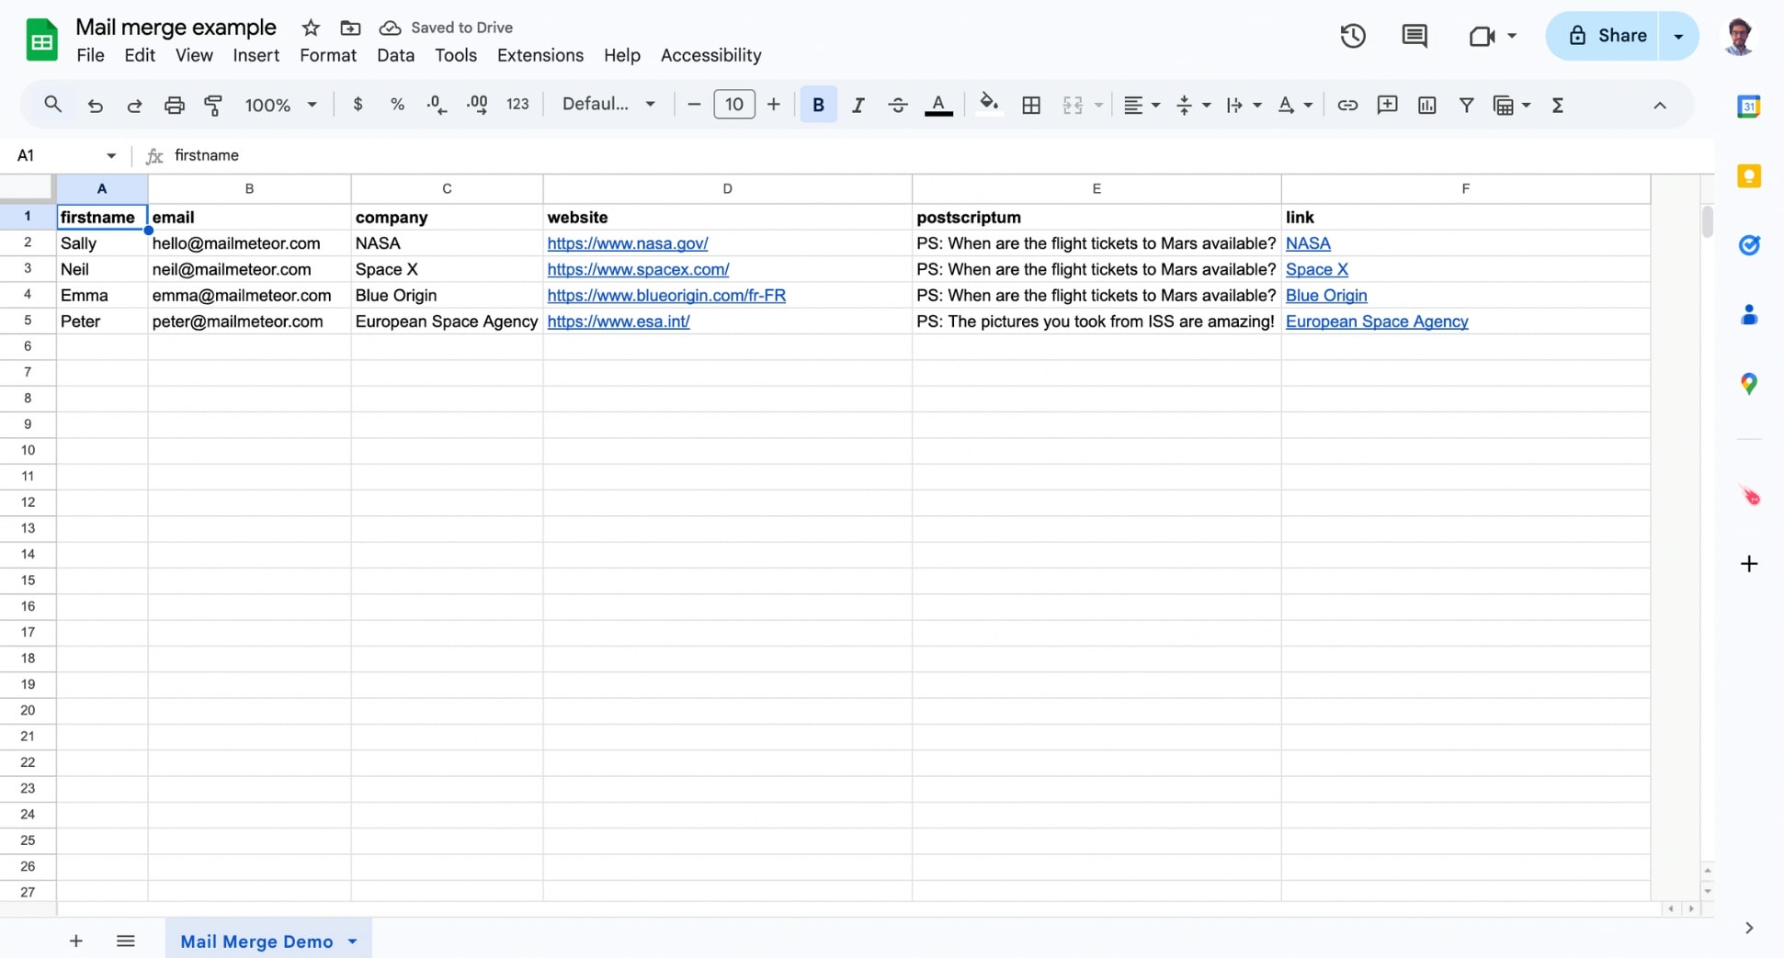Open the zoom level dropdown
Viewport: 1784px width, 958px height.
(x=279, y=105)
